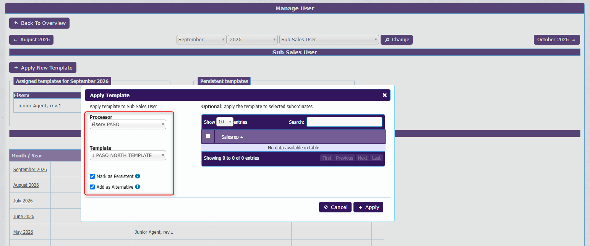
Task: Click the info icon beside Add as Alternative
Action: (x=138, y=187)
